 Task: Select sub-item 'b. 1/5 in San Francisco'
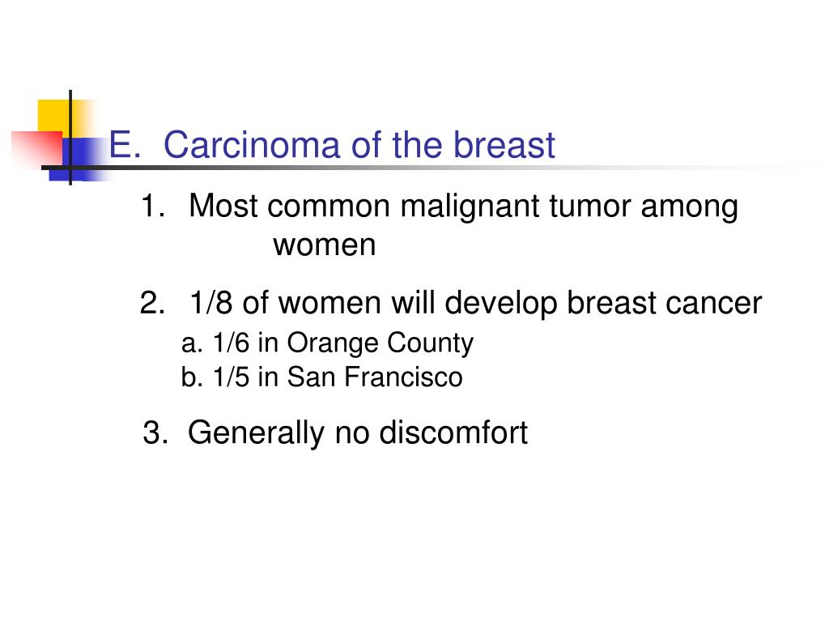click(321, 377)
